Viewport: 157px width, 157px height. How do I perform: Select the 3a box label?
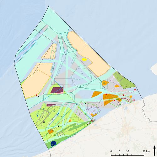[x=104, y=87]
